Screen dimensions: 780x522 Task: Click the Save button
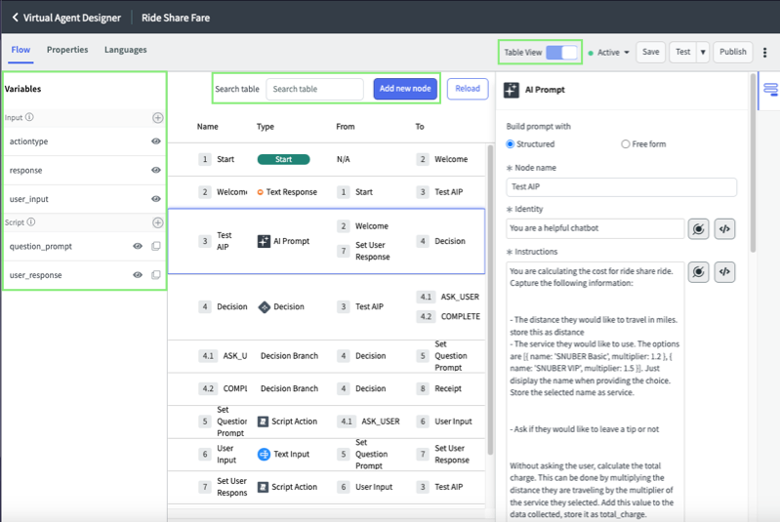(651, 53)
